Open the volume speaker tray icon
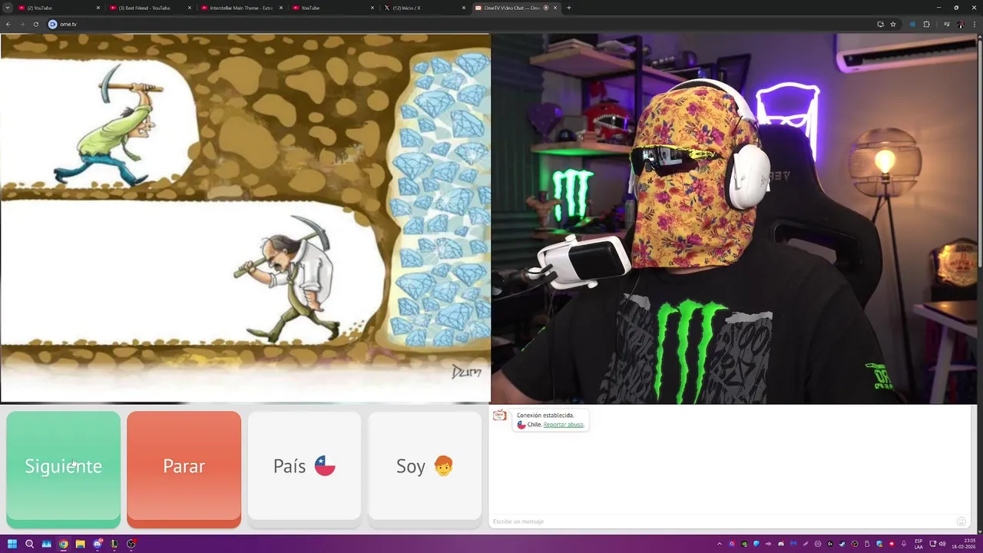Image resolution: width=983 pixels, height=553 pixels. coord(942,544)
